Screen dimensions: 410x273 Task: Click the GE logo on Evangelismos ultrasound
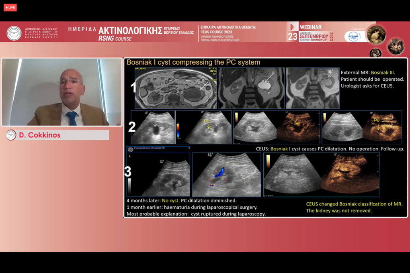tap(130, 149)
